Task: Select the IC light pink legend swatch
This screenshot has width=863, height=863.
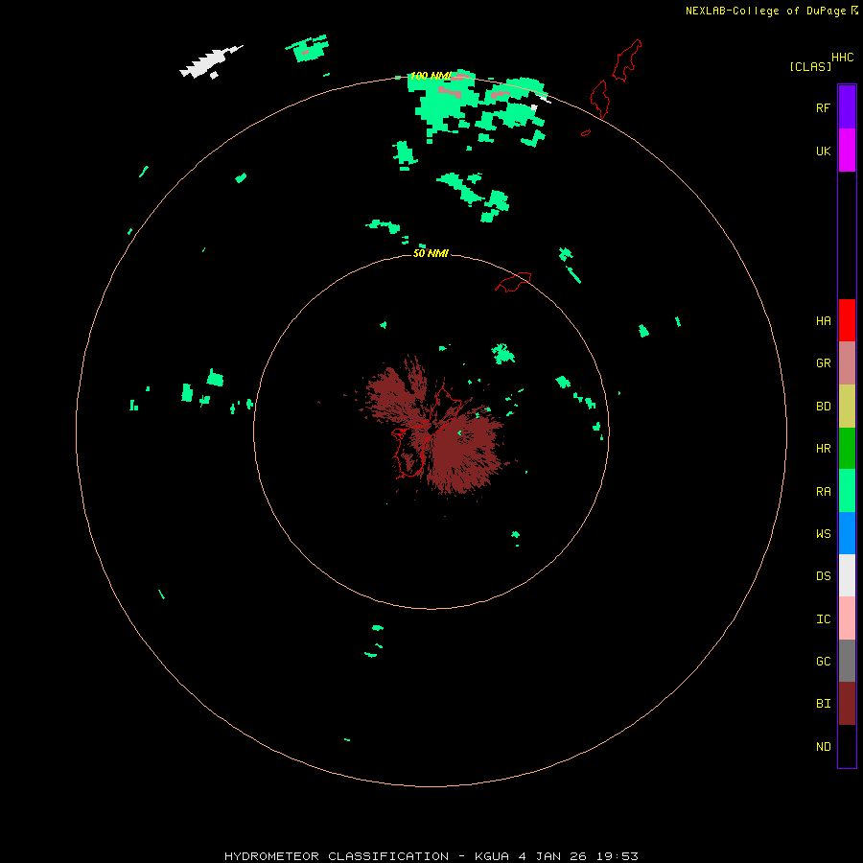Action: (x=847, y=618)
